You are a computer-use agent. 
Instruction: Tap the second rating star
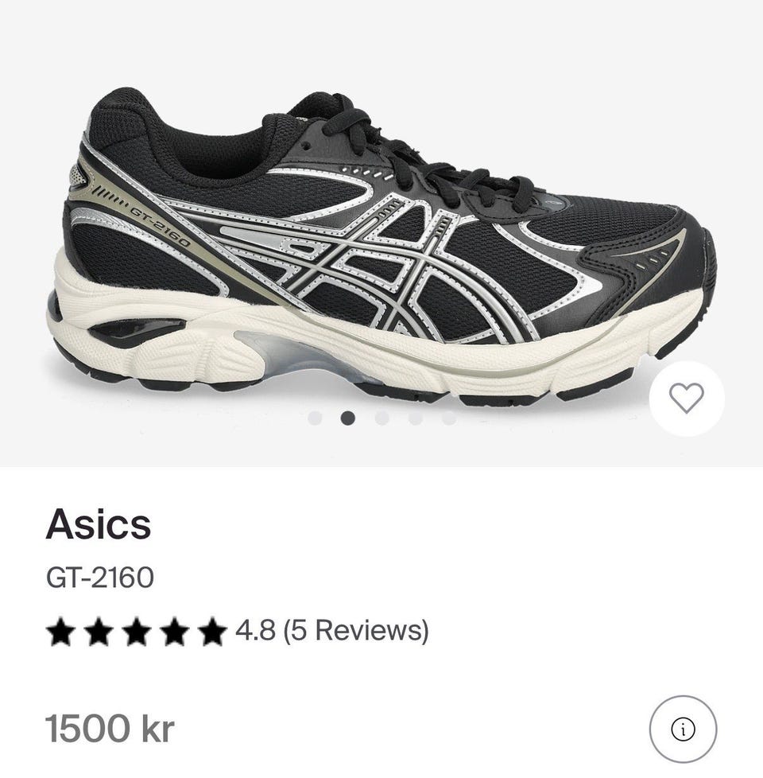coord(99,631)
